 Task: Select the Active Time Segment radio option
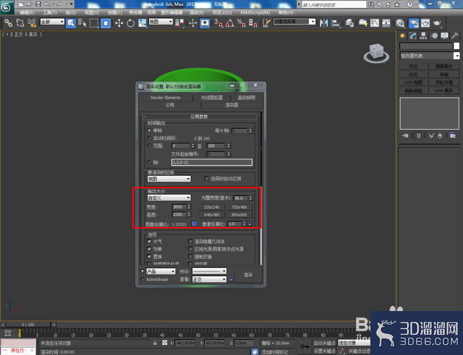pos(149,138)
